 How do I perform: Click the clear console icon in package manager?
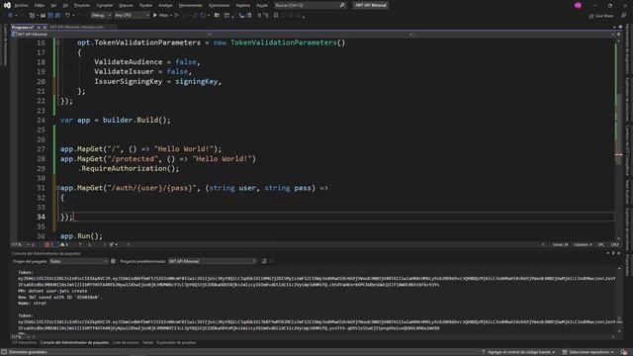pyautogui.click(x=264, y=261)
